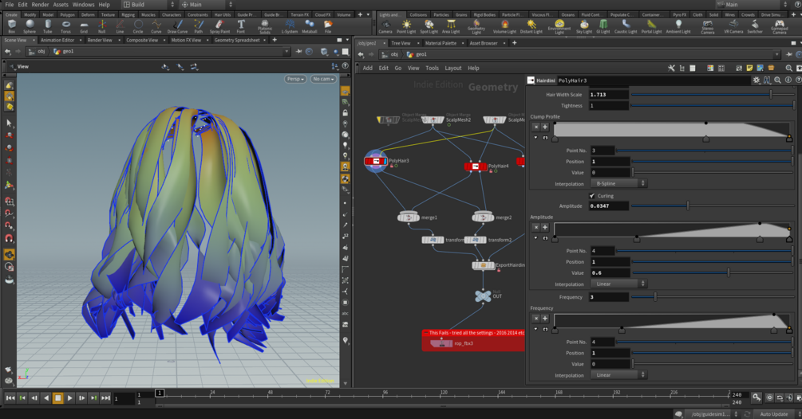802x419 pixels.
Task: Adjust the Hair Width Scale slider
Action: (x=713, y=95)
